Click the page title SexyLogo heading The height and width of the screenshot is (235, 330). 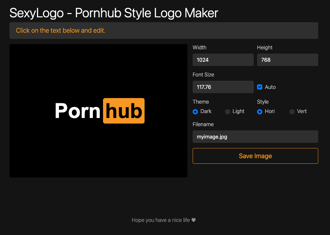pyautogui.click(x=113, y=13)
